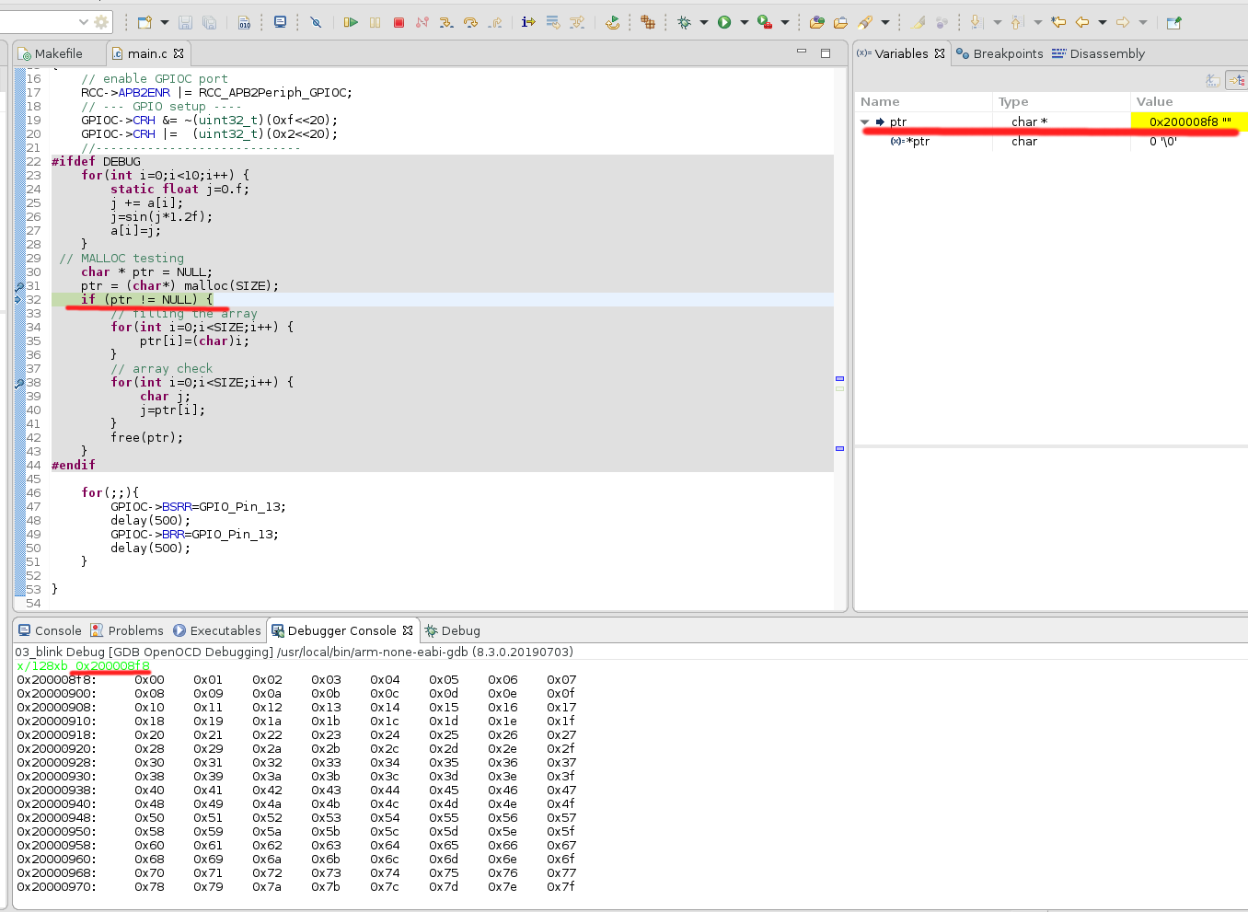Launch a new session with the Debug bug icon

coord(685,22)
